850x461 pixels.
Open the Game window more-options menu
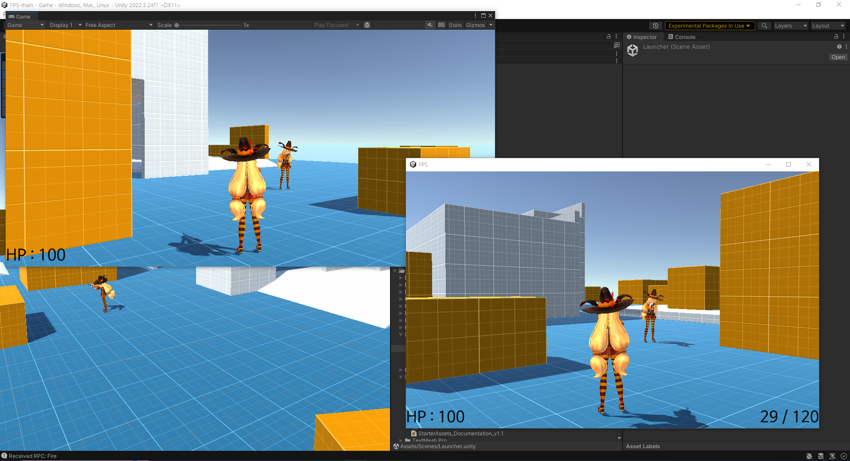(475, 15)
